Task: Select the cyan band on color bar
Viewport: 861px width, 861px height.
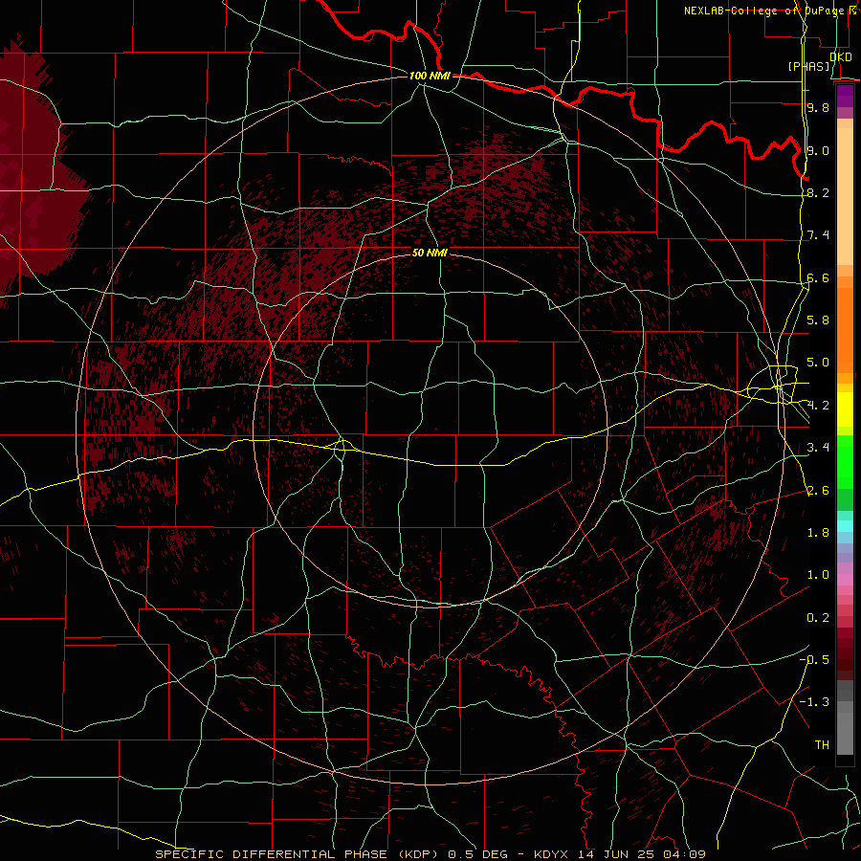Action: [x=845, y=526]
